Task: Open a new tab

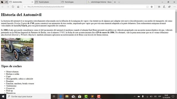Action: 115,2
